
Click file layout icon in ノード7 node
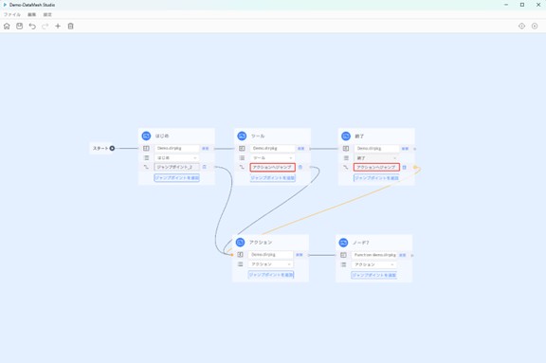pyautogui.click(x=343, y=255)
